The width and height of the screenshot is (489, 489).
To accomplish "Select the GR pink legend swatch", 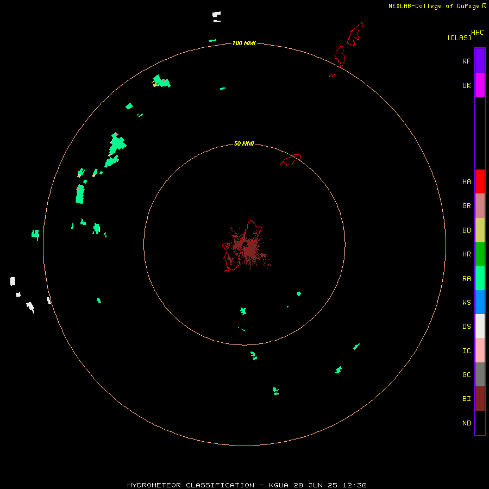I will [x=480, y=206].
